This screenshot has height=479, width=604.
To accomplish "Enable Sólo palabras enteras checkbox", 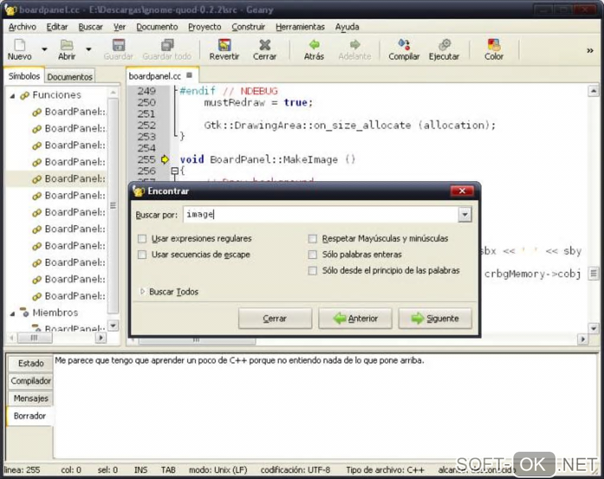I will tap(313, 255).
